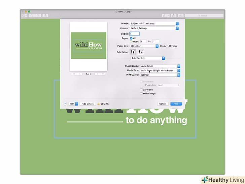Click the Markup pen icon

click(164, 16)
